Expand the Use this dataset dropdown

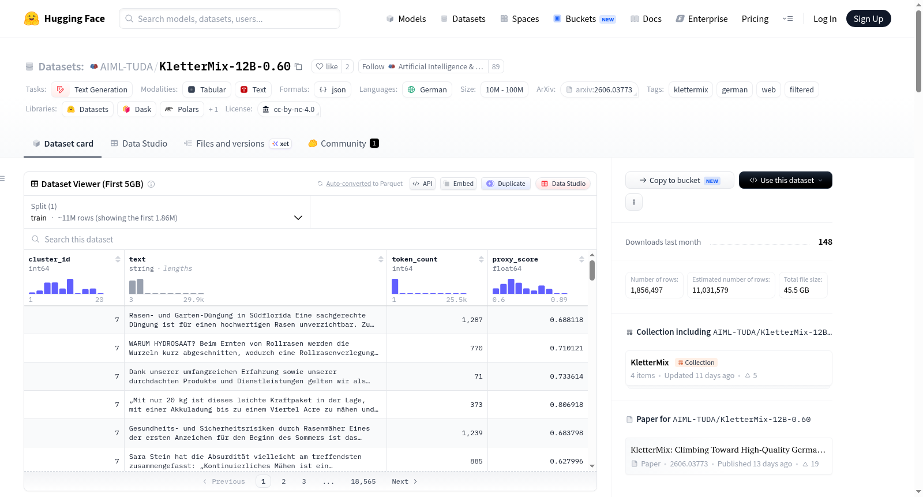click(x=786, y=180)
